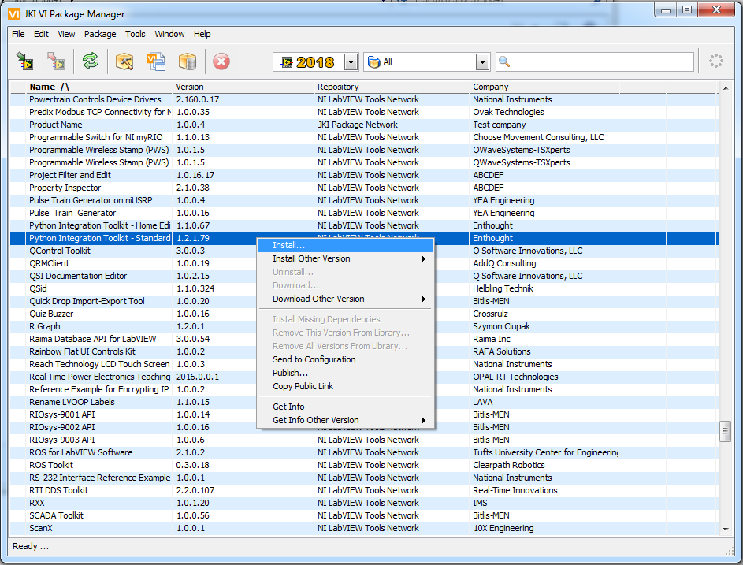Select the RIOsys-9003 API row
Viewport: 743px width, 565px height.
tap(364, 440)
